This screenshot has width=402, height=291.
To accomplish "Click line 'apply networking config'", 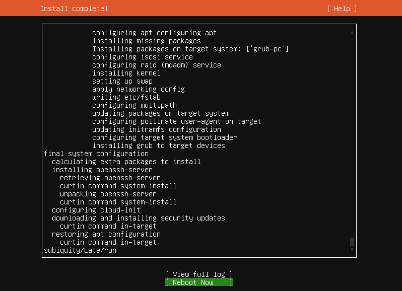I will [x=139, y=89].
